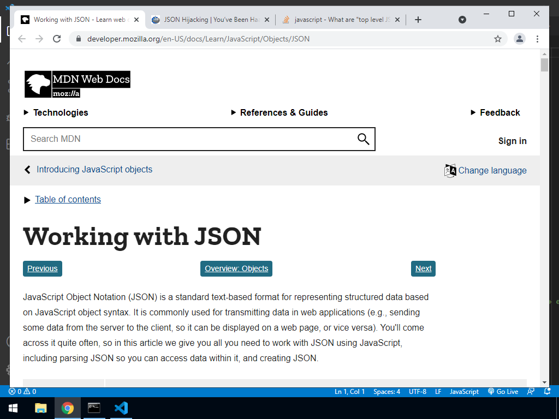Click LF end-of-line selector

pos(438,392)
